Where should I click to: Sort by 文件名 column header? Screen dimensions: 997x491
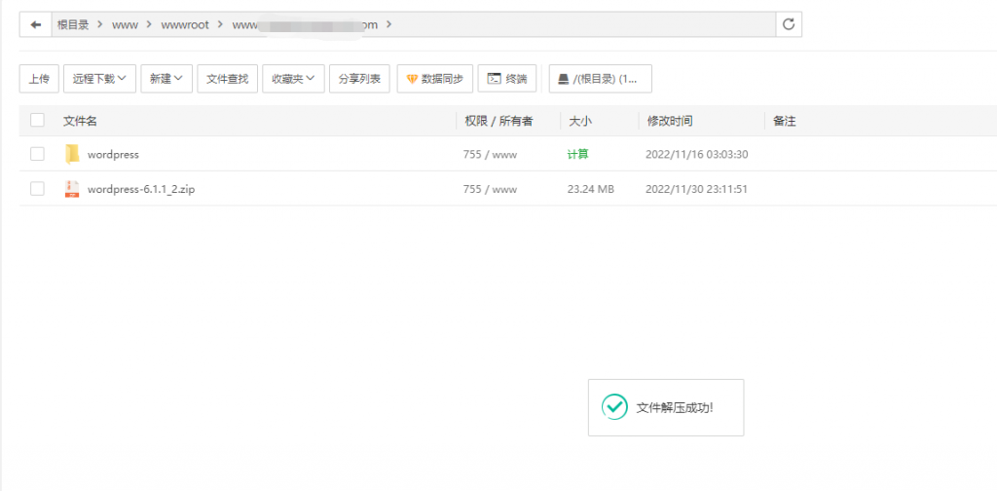tap(80, 121)
